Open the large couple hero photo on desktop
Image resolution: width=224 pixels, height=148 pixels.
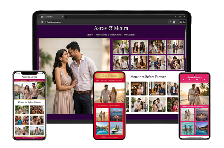click(74, 76)
